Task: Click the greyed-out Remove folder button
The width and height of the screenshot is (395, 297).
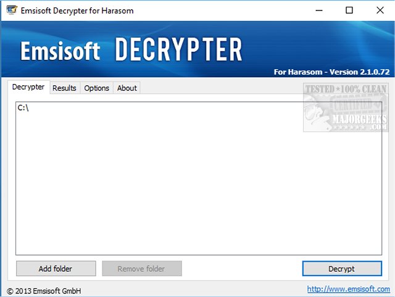Action: point(142,269)
